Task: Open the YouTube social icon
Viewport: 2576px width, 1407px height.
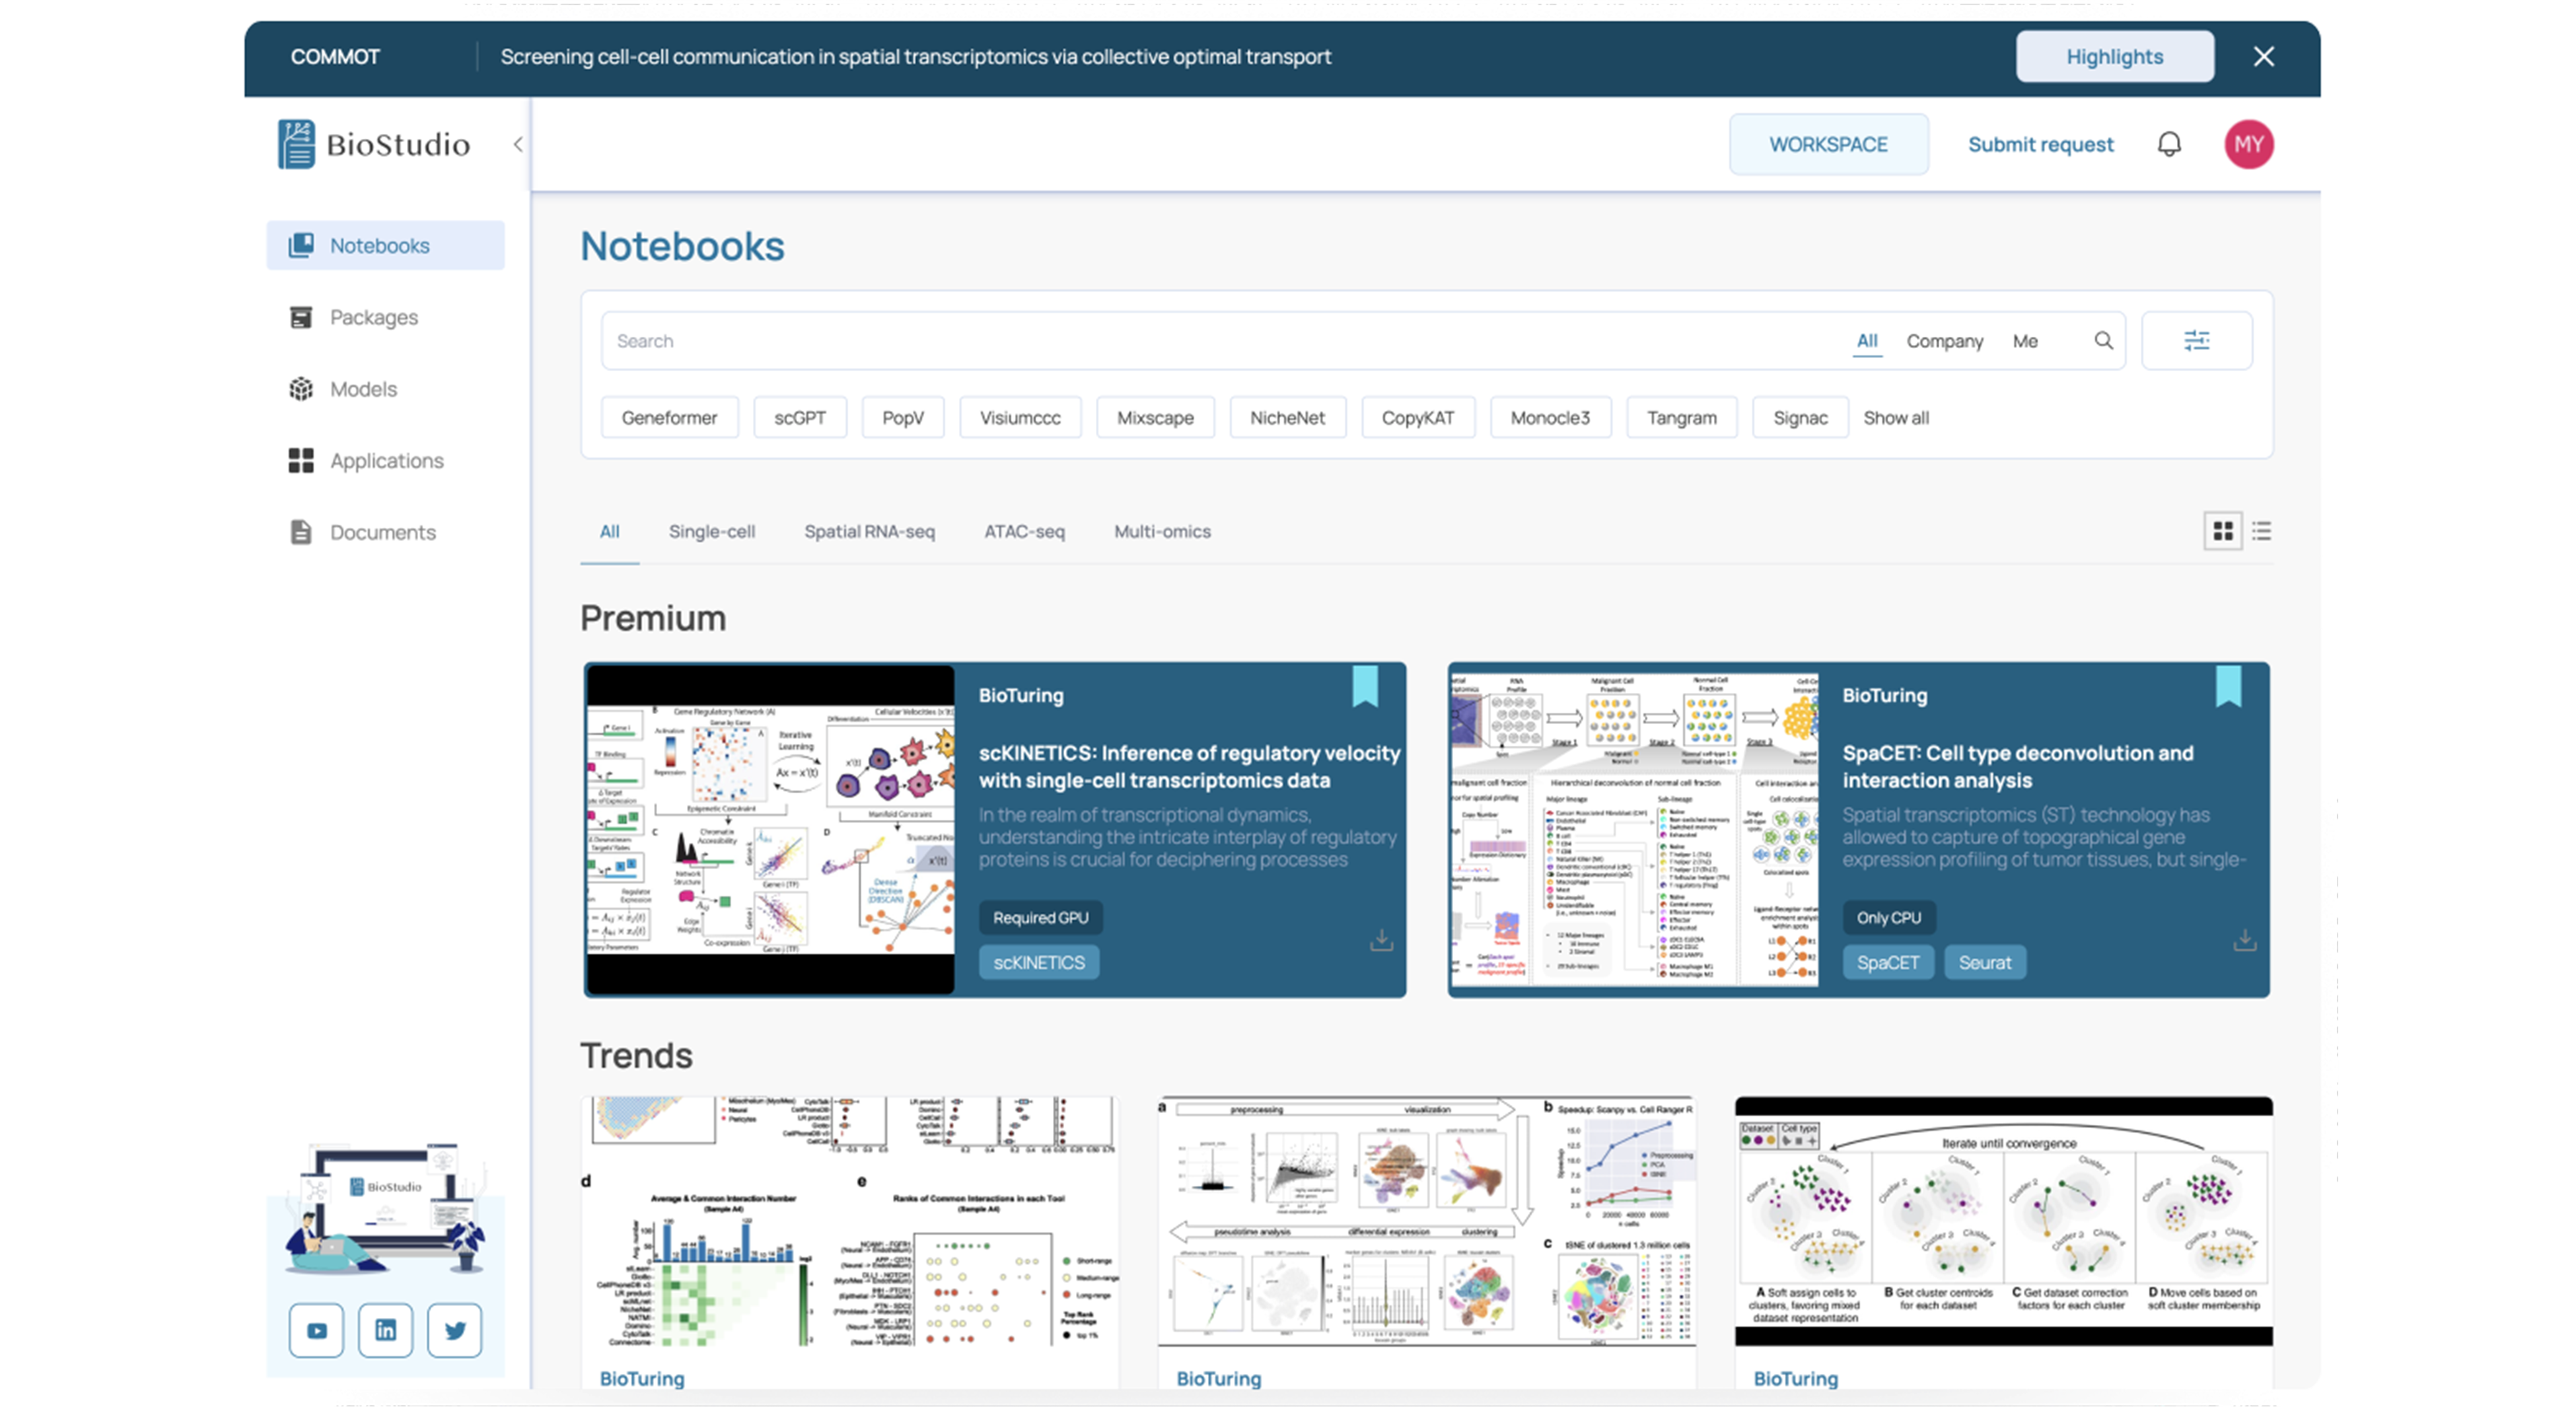Action: click(316, 1331)
